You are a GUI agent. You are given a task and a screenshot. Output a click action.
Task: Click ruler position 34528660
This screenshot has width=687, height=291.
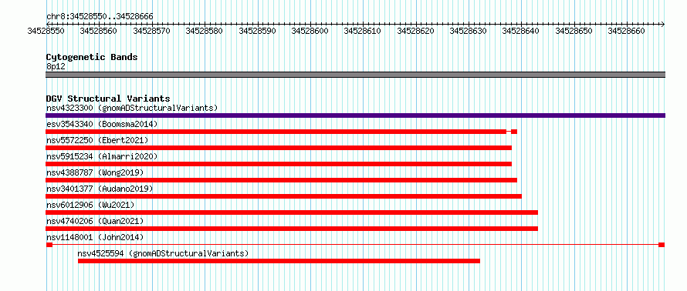[627, 31]
